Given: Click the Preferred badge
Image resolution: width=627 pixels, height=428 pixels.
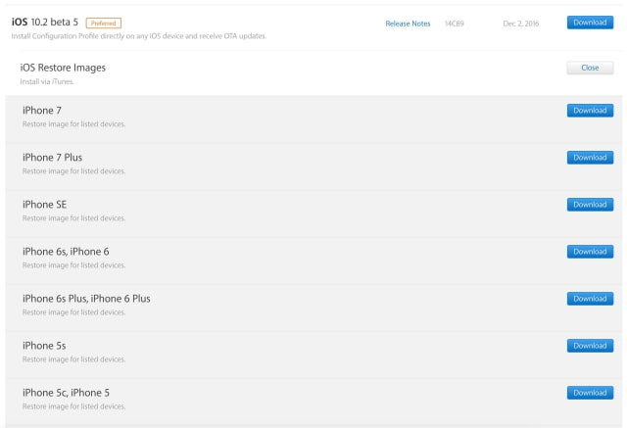Looking at the screenshot, I should pos(104,24).
